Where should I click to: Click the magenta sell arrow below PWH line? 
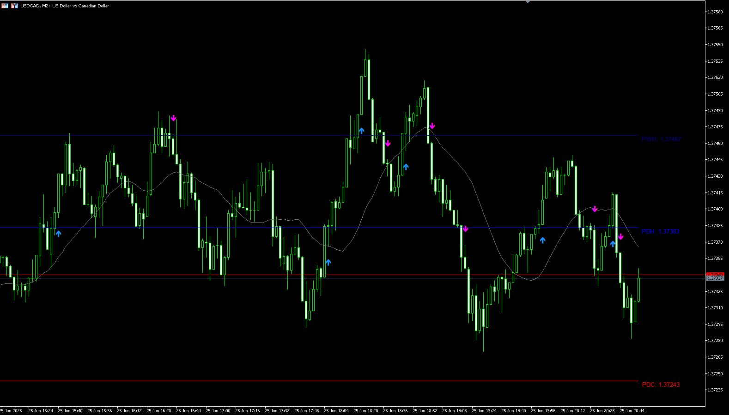388,144
